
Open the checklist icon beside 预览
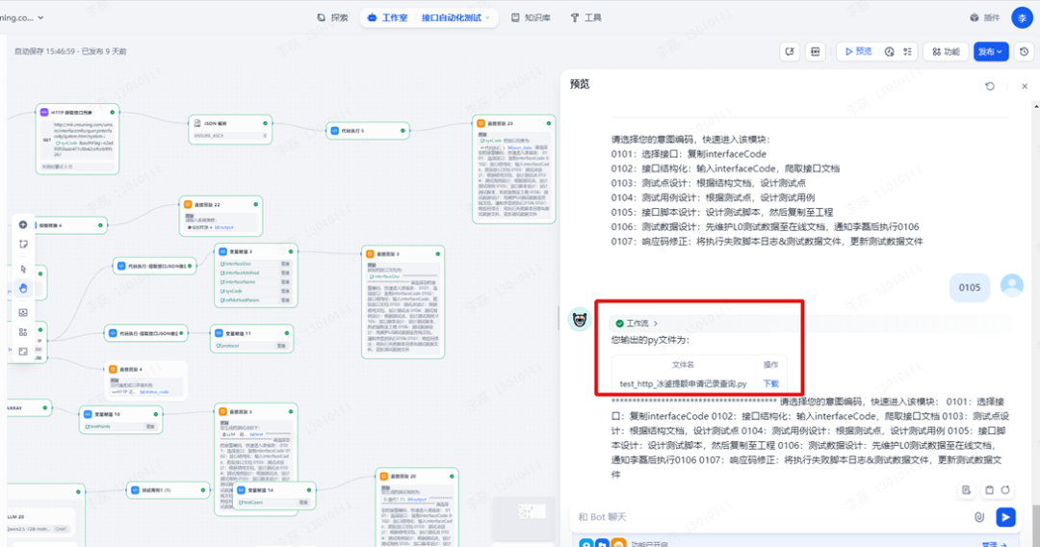pos(907,52)
